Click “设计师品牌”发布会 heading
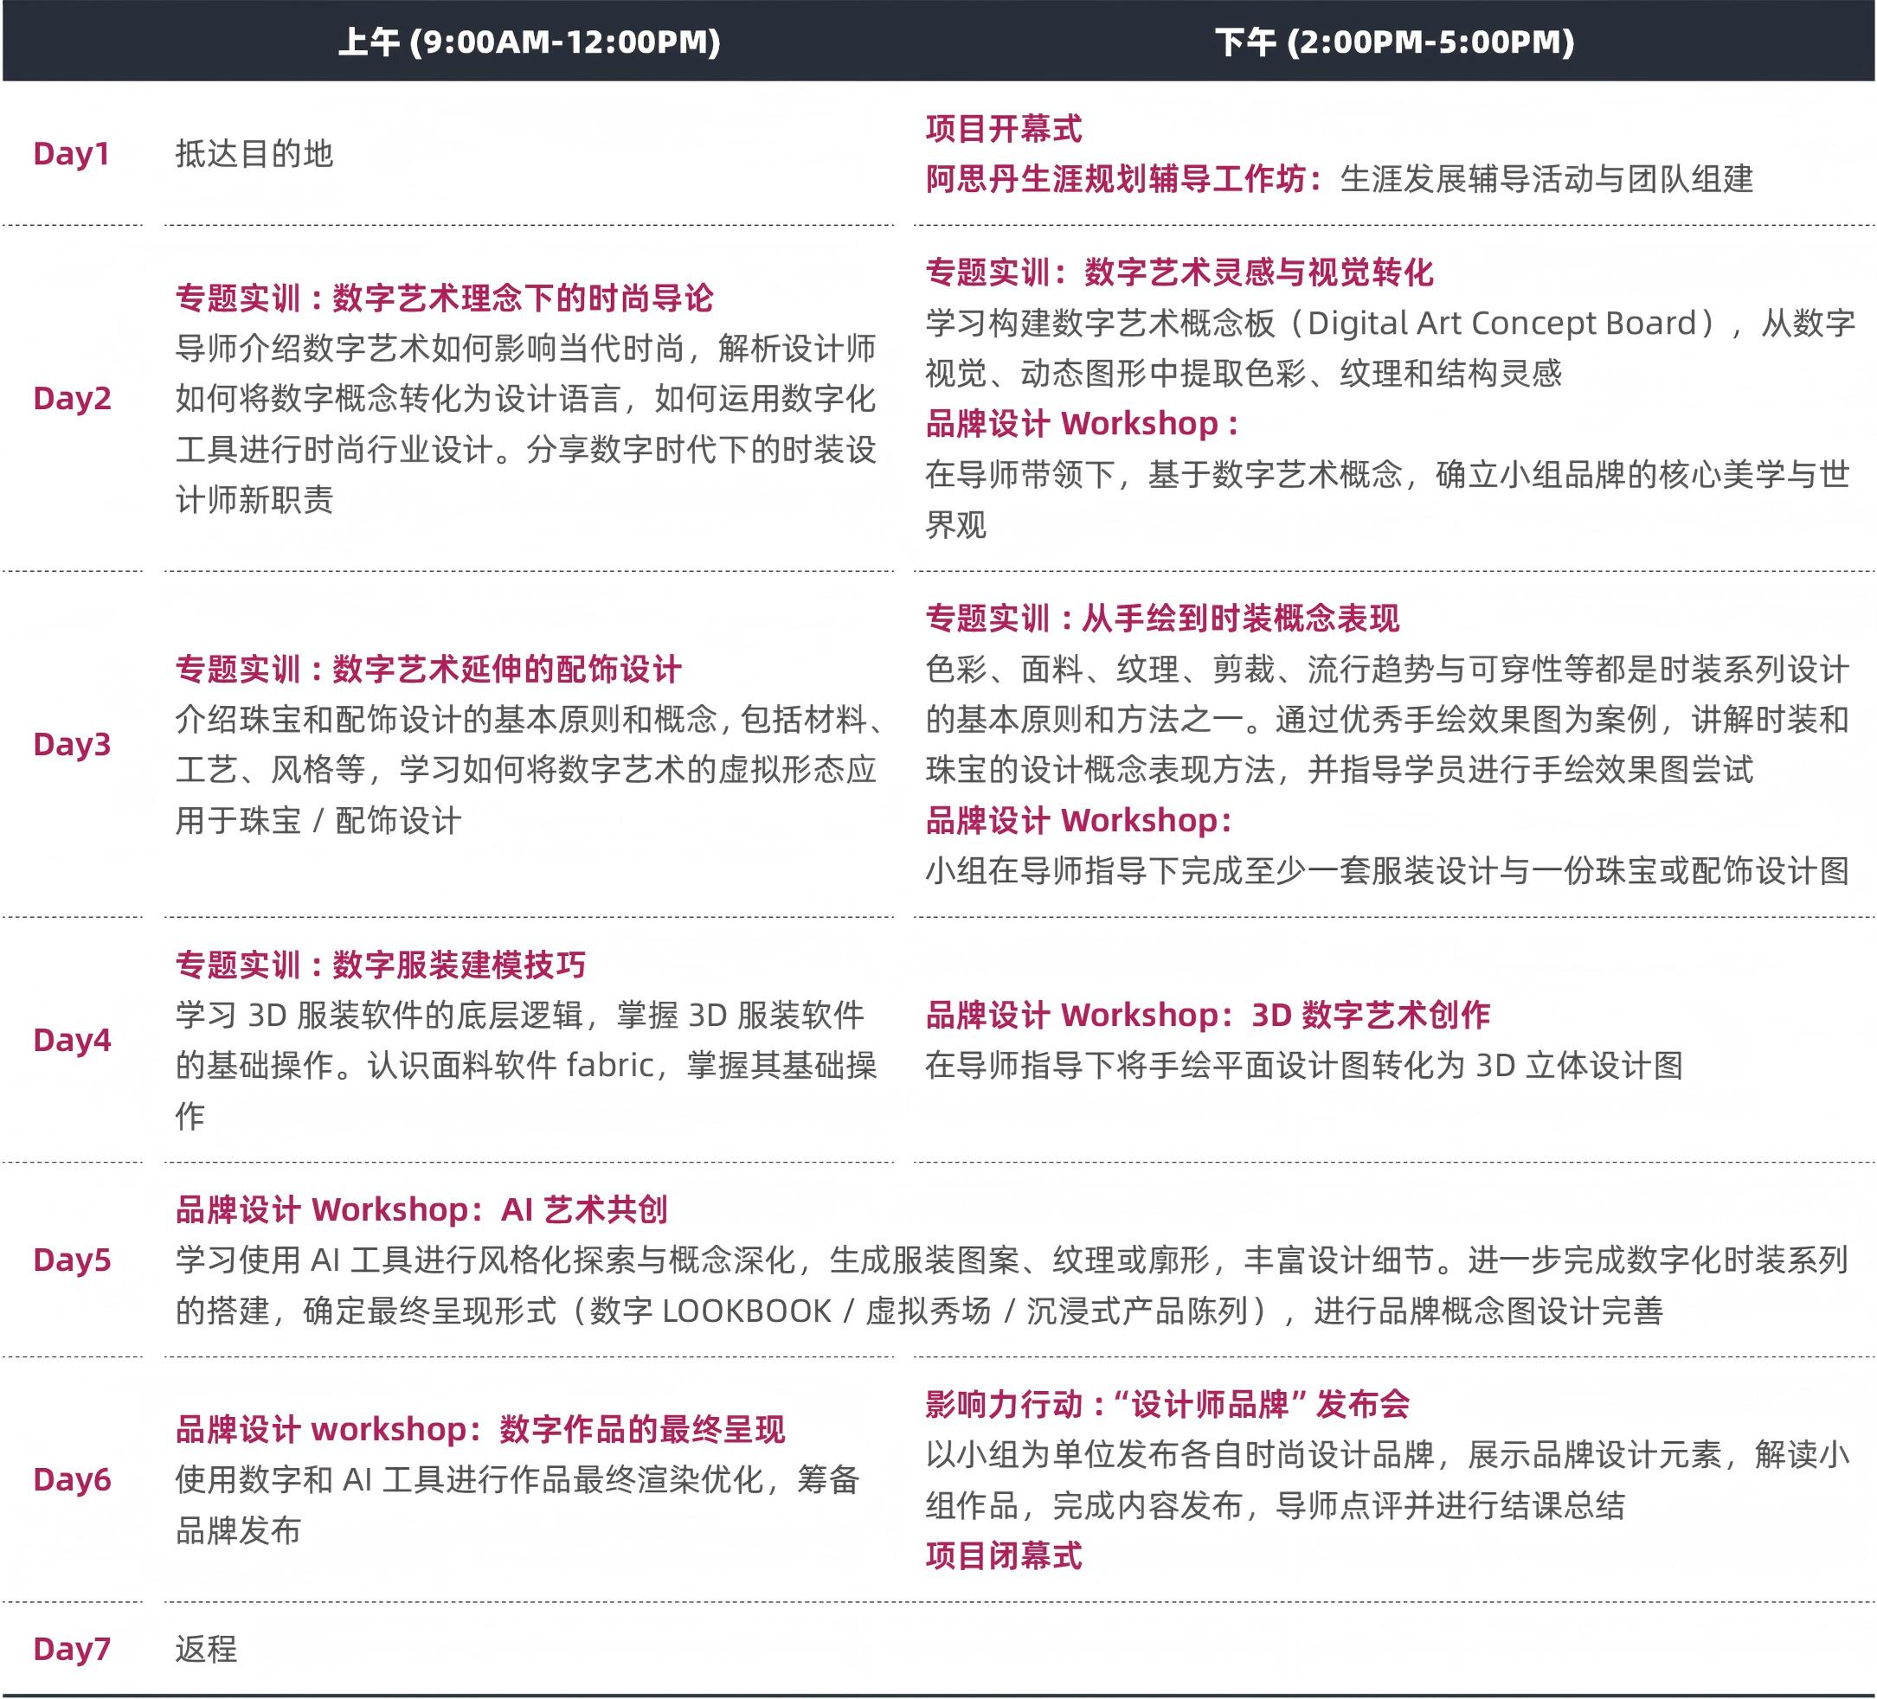The width and height of the screenshot is (1877, 1699). pos(1261,1404)
